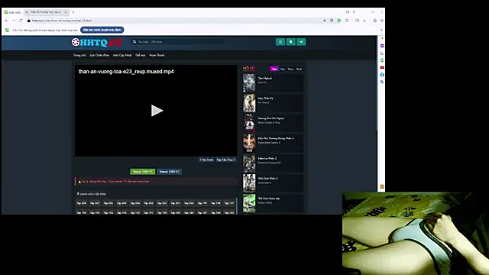Image resolution: width=489 pixels, height=275 pixels.
Task: Select the Ngày tab in Nổi Bật
Action: click(x=274, y=69)
